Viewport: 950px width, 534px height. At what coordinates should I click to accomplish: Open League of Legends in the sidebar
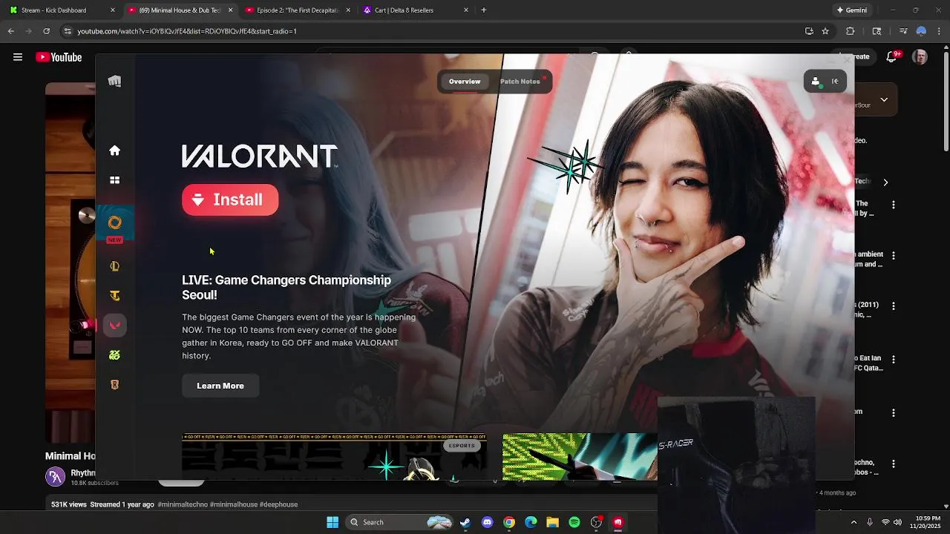click(114, 266)
